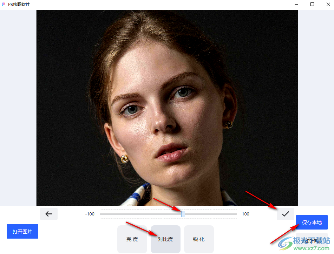Select the 锐化 sharpen option
Screen dimensions: 334x254
[x=199, y=239]
